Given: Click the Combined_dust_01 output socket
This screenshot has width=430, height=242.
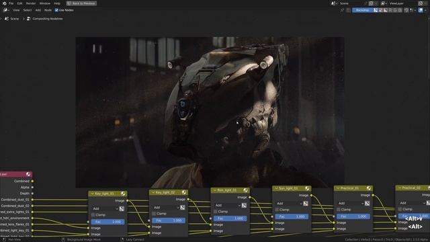Looking at the screenshot, I should point(32,200).
